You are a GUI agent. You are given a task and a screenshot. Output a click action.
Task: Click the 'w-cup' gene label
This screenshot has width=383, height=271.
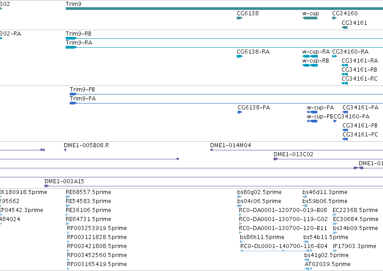tap(311, 14)
